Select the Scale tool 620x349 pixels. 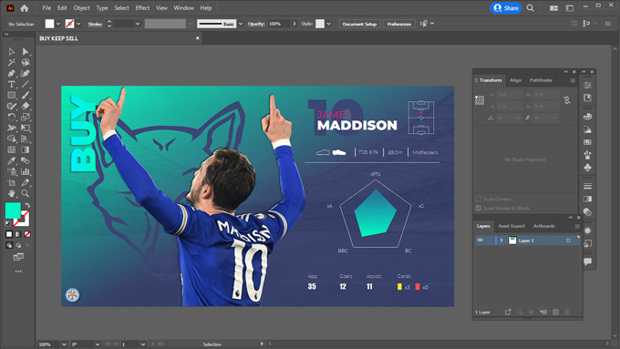click(26, 117)
